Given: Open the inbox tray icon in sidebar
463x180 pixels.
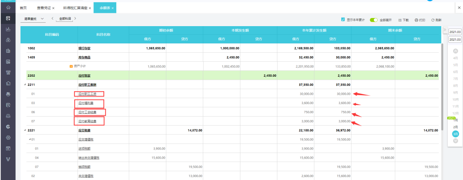Looking at the screenshot, I should pos(8,116).
